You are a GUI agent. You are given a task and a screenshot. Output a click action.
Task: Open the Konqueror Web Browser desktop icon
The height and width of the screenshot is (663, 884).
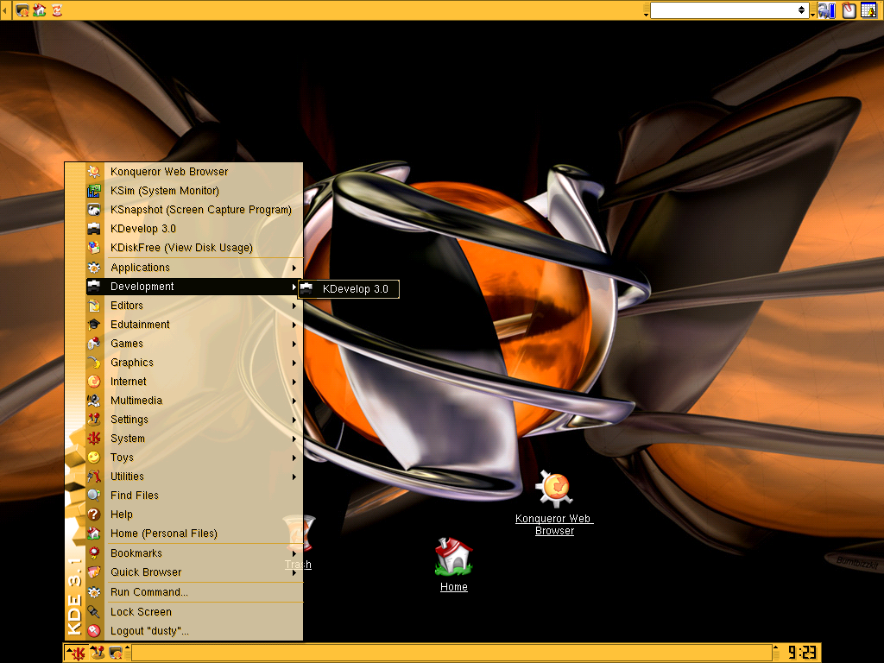(554, 502)
